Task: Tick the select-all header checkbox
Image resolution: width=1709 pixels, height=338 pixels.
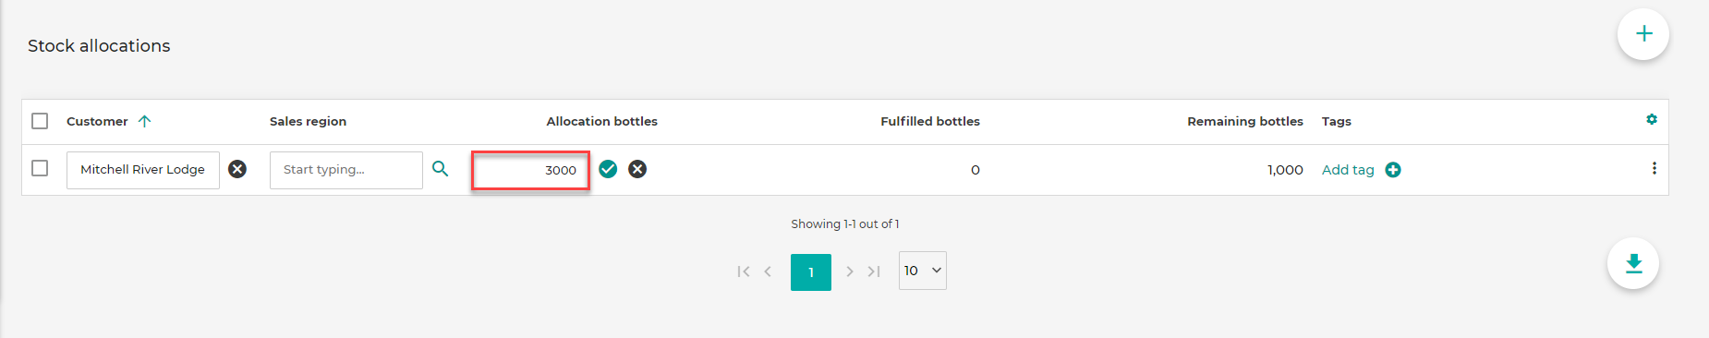Action: pos(40,121)
